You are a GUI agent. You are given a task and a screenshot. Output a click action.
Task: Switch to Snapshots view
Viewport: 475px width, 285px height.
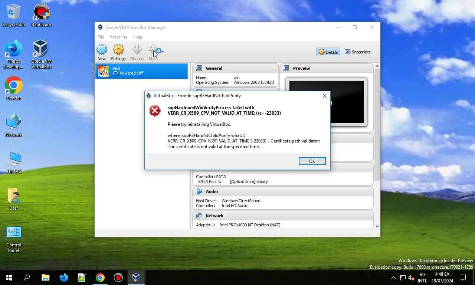[358, 52]
